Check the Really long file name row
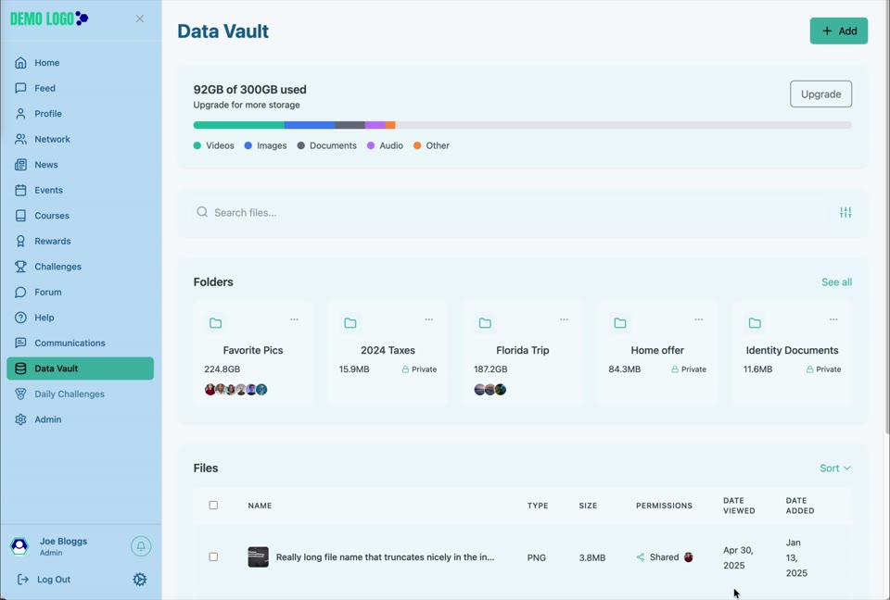 213,556
